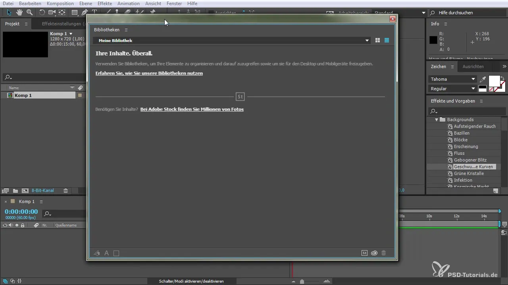Viewport: 508px width, 285px height.
Task: Open Name column sort arrow in Project
Action: 72,87
